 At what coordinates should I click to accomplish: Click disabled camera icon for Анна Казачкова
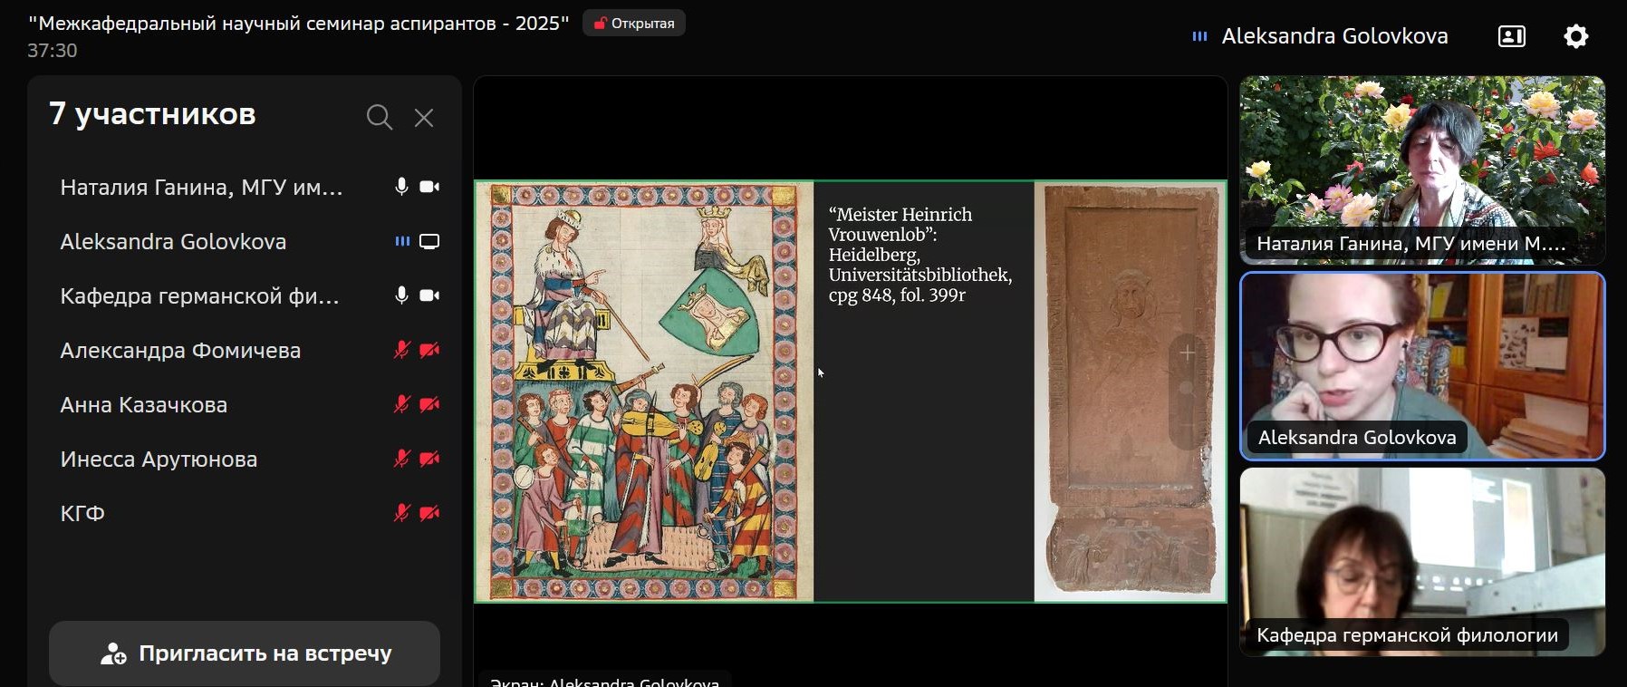429,404
